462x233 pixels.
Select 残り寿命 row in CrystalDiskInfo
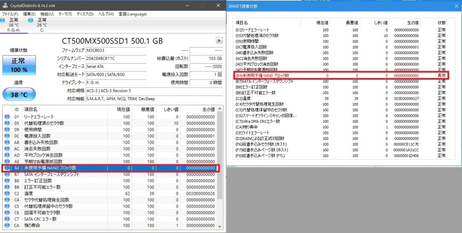tap(110, 225)
